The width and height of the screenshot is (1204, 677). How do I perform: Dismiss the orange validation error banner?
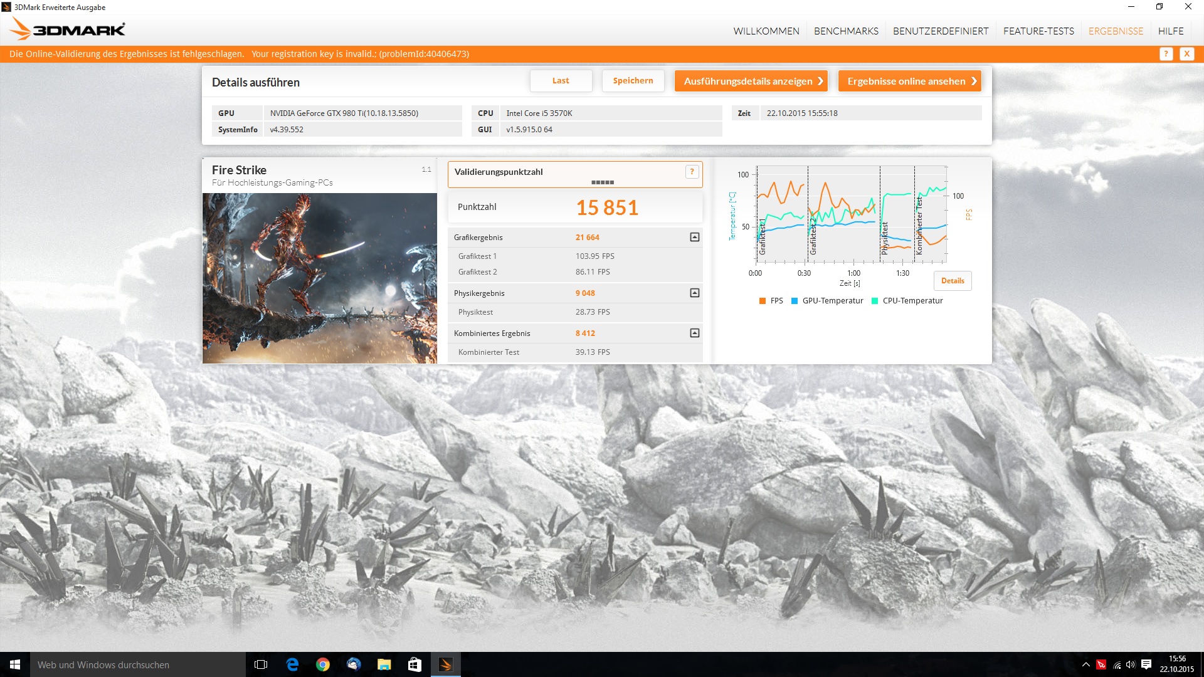coord(1186,54)
